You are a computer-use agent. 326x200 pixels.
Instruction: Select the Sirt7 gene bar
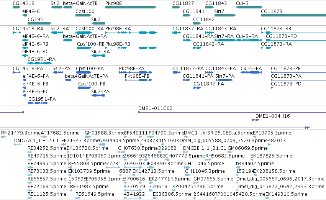(x=225, y=15)
